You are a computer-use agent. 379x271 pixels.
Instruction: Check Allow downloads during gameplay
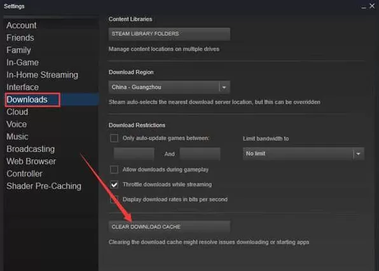(x=114, y=169)
